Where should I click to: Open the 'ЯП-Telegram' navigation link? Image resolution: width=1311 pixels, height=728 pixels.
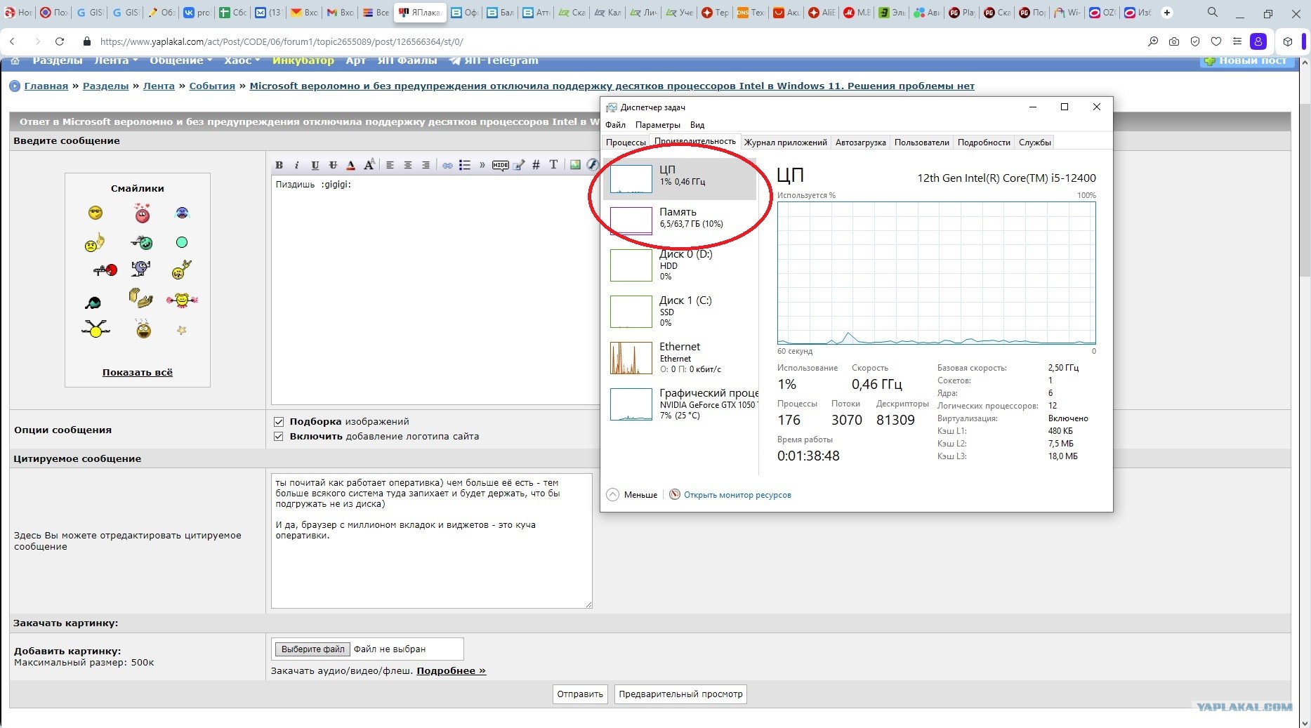[494, 60]
